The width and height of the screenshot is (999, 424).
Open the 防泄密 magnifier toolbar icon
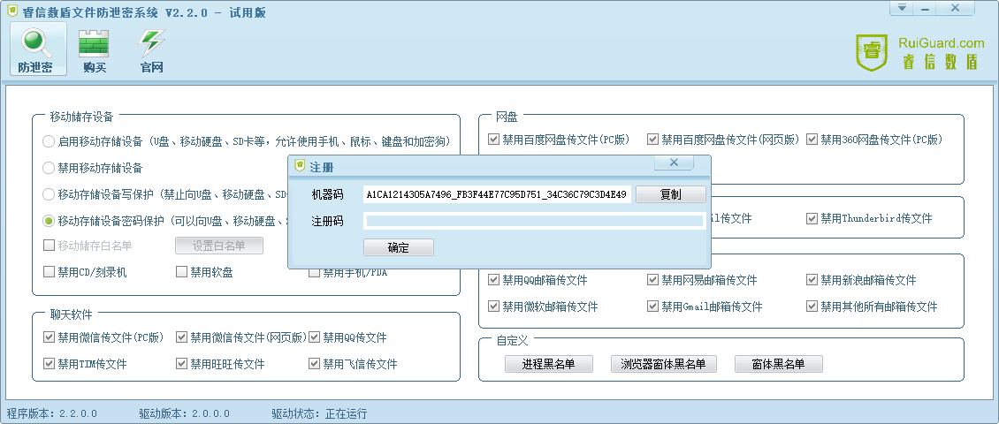click(x=38, y=49)
